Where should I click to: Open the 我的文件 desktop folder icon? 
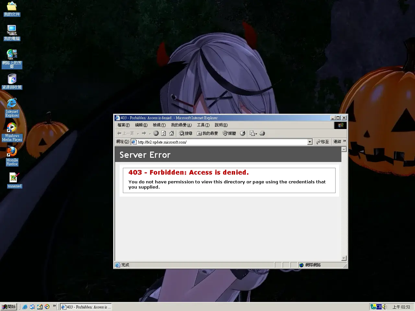12,9
